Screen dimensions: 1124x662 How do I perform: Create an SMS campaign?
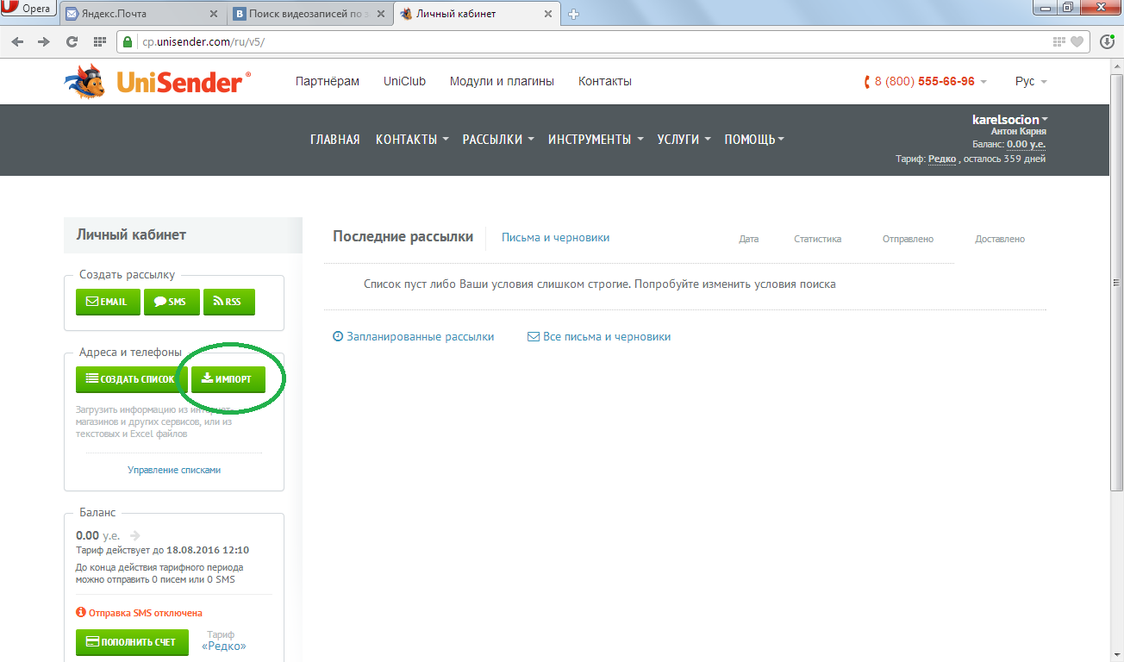point(172,302)
